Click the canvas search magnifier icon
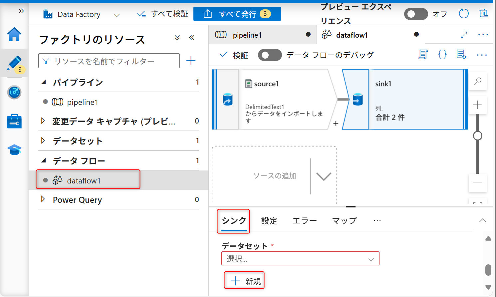This screenshot has height=297, width=496. coord(478,81)
